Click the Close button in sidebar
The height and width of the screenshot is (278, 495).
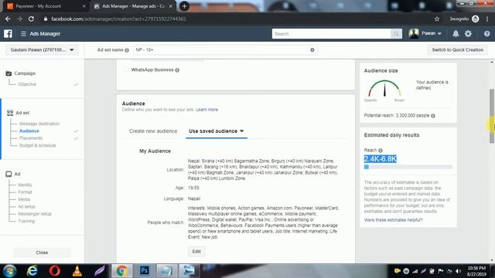tap(42, 253)
